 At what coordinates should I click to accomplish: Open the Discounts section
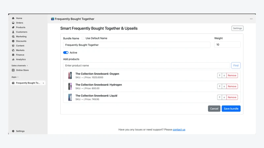point(21,41)
